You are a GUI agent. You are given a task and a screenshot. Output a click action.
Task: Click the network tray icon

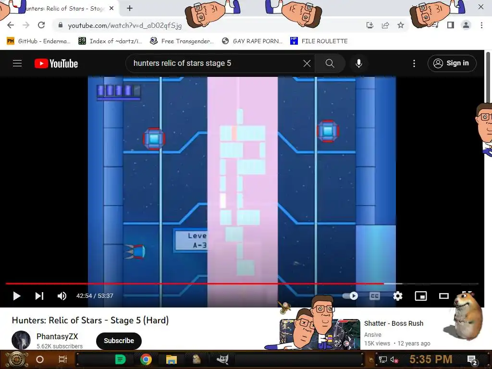coord(383,360)
